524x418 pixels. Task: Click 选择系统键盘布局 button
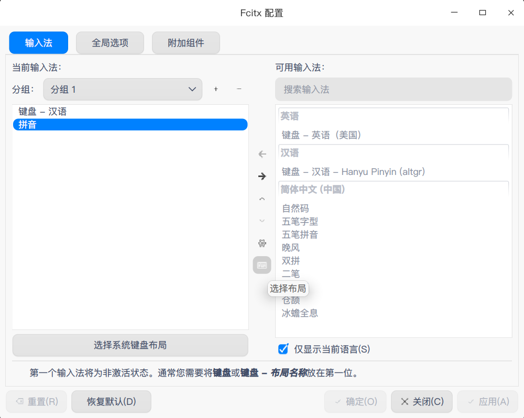click(130, 345)
